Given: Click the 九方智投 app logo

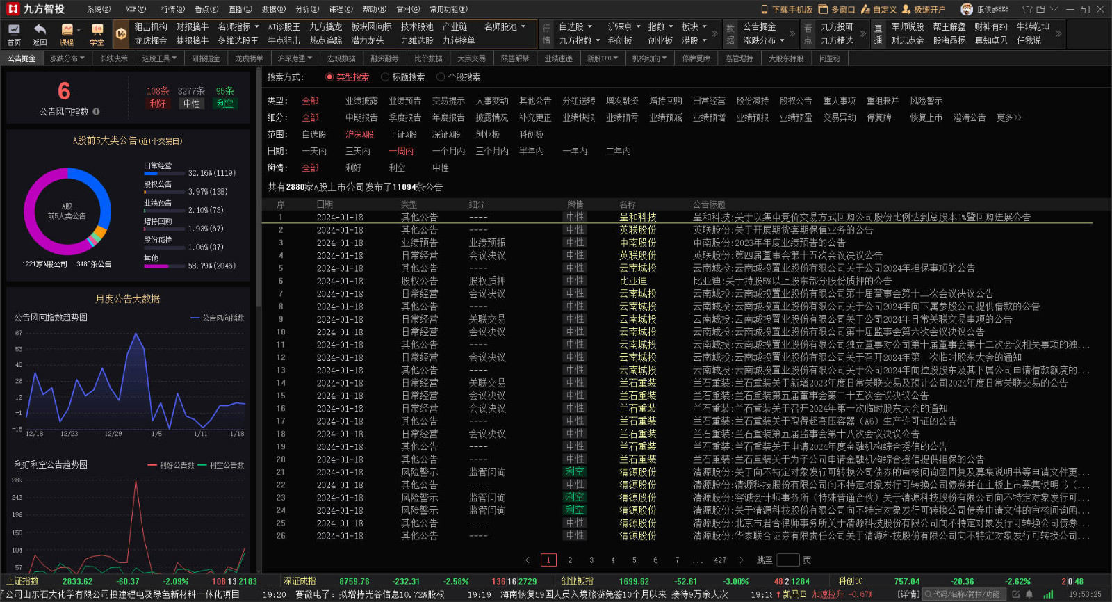Looking at the screenshot, I should [x=35, y=9].
